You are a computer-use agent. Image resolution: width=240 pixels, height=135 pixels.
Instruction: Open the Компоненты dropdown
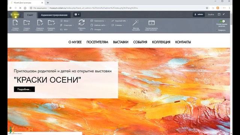pos(98,21)
